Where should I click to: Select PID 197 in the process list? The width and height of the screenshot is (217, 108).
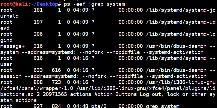pos(38,22)
